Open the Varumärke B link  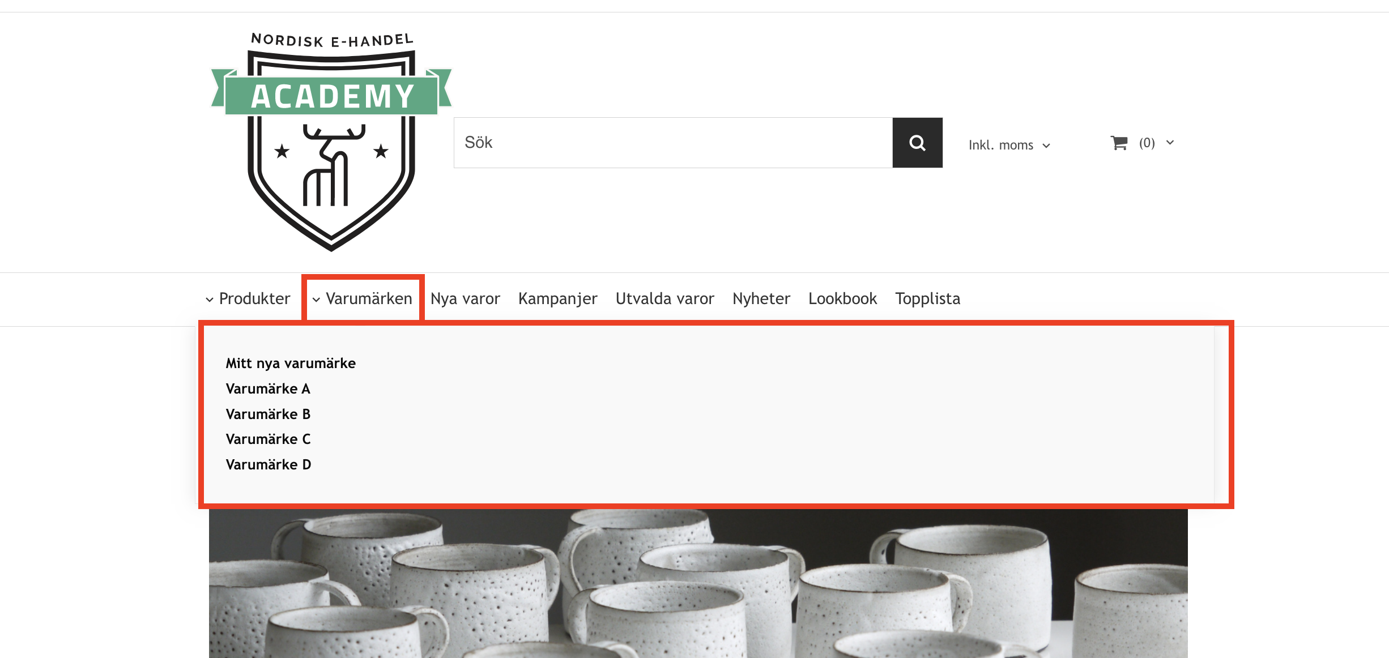pos(268,415)
